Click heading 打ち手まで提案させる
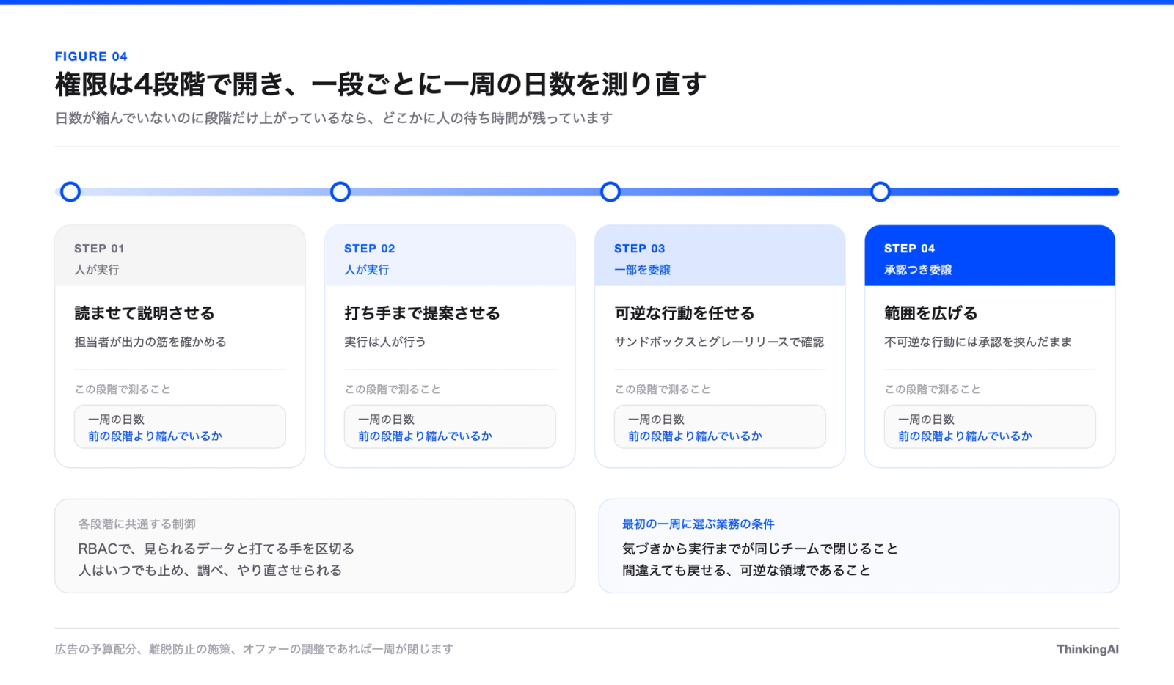The width and height of the screenshot is (1174, 685). tap(422, 313)
